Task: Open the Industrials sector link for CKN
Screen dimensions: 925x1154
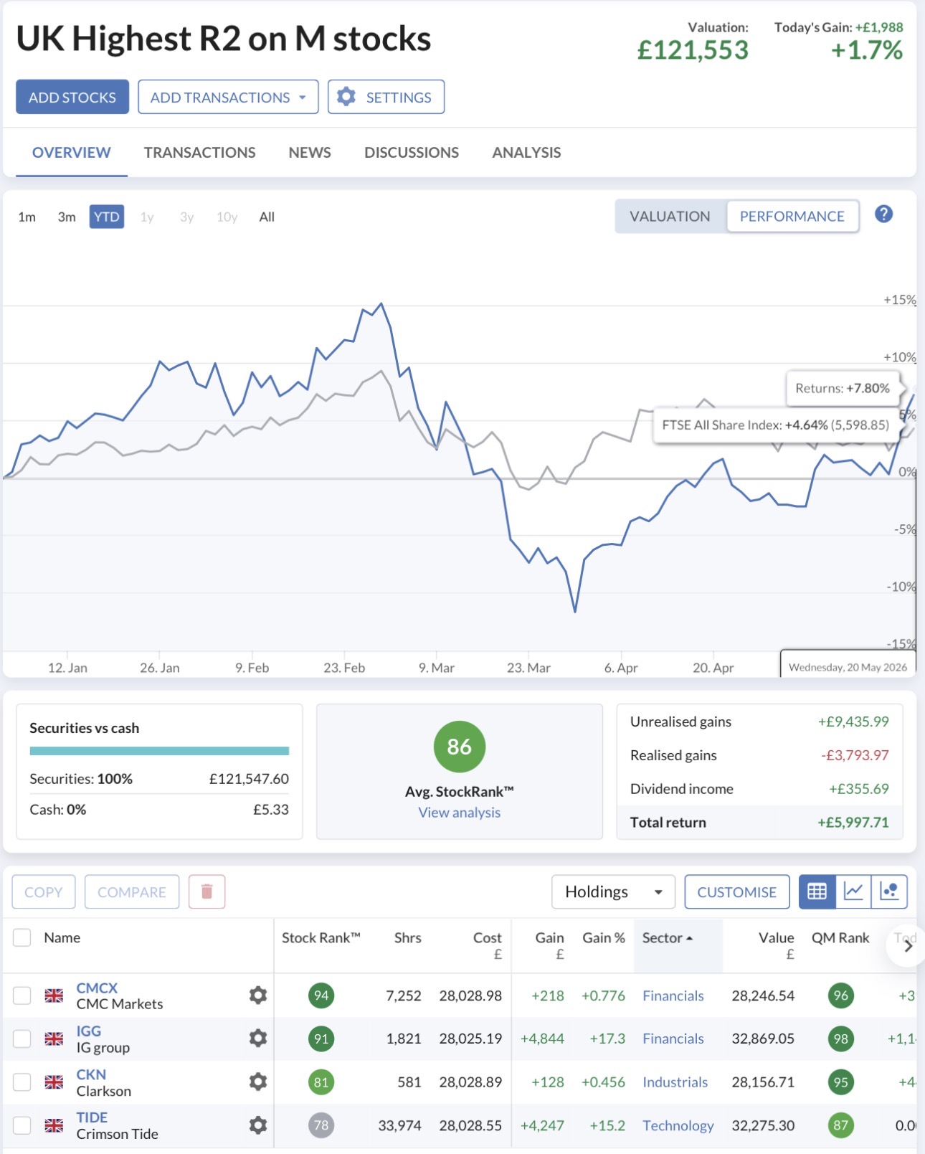Action: point(675,1082)
